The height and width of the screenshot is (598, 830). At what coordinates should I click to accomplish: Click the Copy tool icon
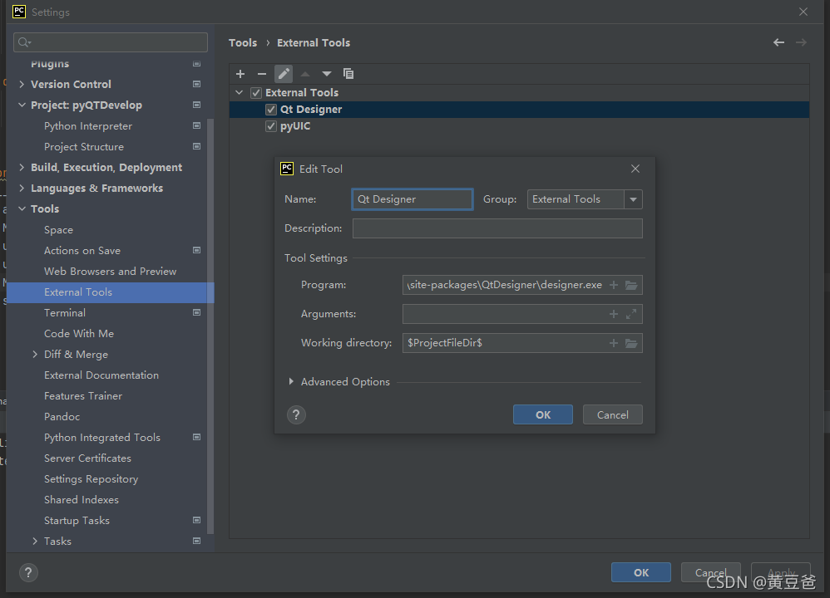coord(348,74)
